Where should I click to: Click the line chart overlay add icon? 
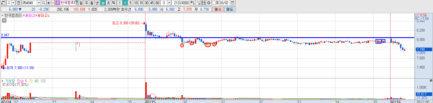coord(198,3)
